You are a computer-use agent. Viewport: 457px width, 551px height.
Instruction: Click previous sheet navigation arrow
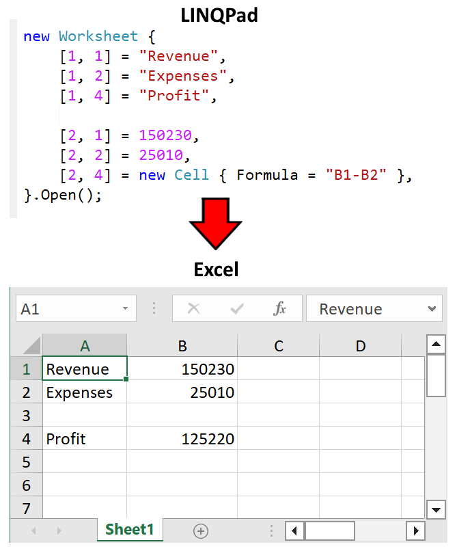(33, 530)
